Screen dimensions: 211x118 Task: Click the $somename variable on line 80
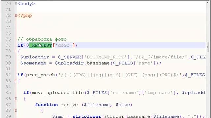(33, 63)
